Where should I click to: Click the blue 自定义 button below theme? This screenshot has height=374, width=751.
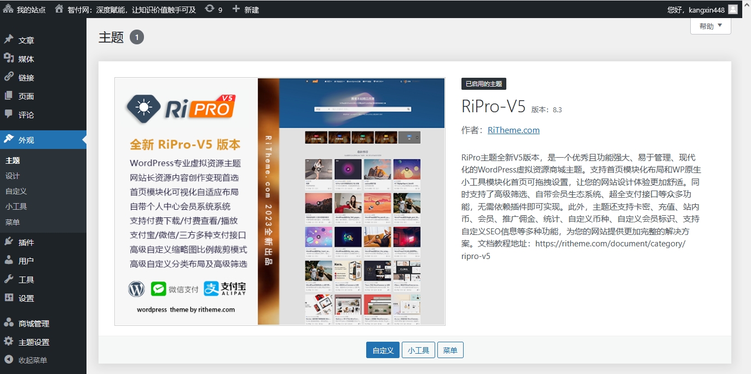383,350
